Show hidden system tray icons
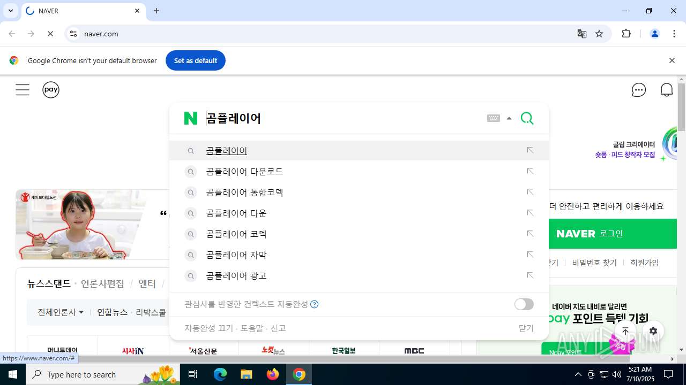 click(578, 374)
